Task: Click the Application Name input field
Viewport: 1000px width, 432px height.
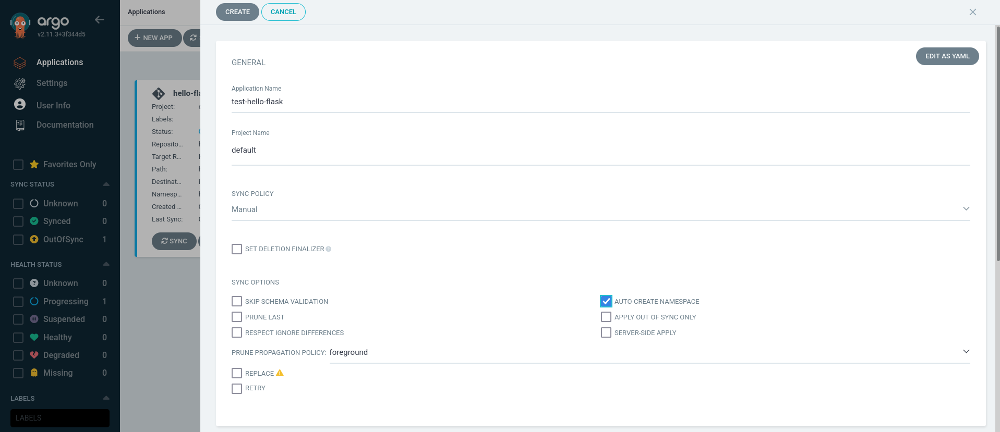Action: (600, 102)
